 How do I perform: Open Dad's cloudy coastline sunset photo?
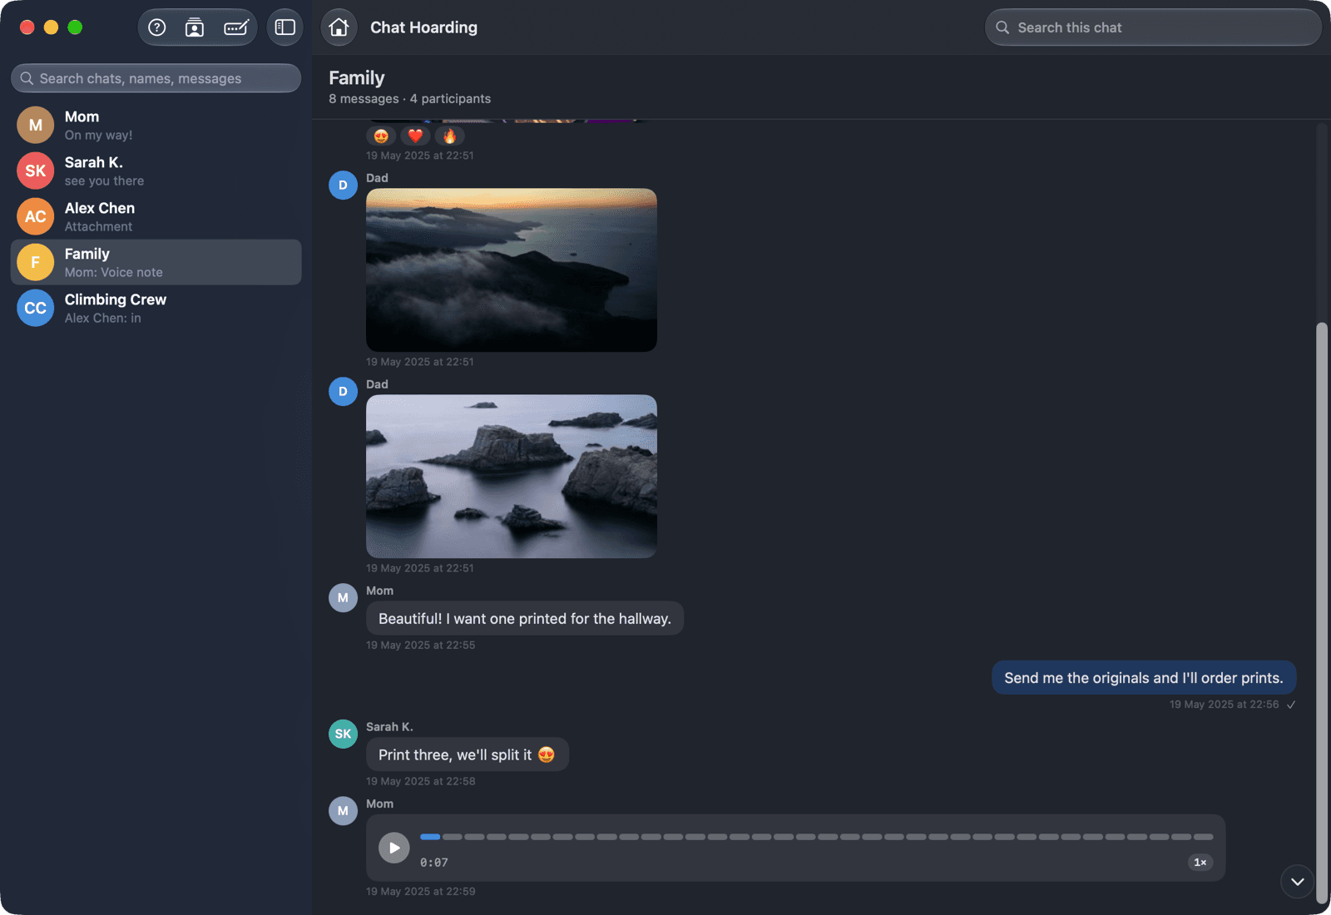pos(512,270)
